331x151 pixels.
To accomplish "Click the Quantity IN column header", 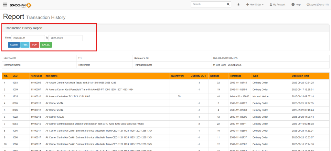I will point(177,76).
